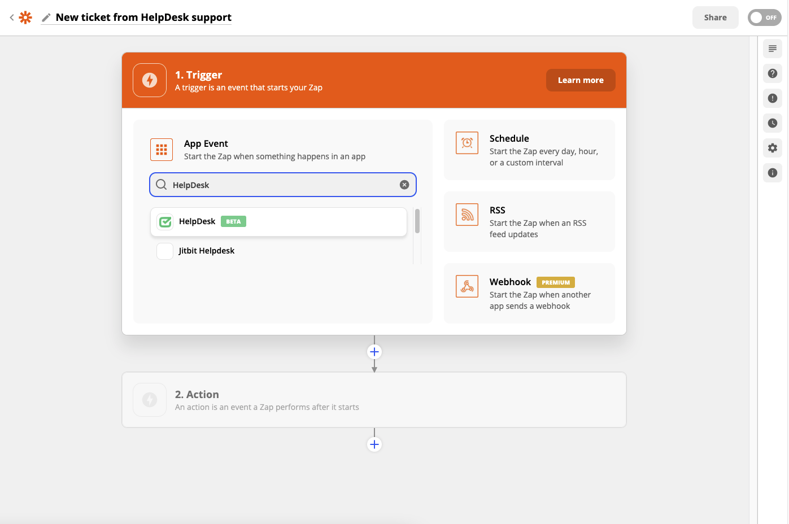Add a step below the Action
Screen dimensions: 789x524
pyautogui.click(x=374, y=444)
